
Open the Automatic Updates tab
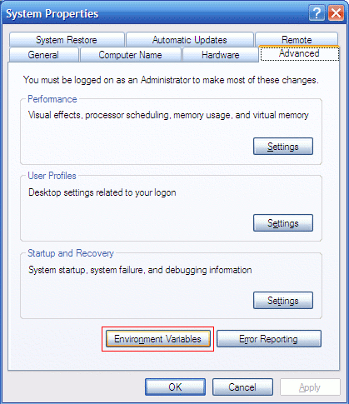[x=190, y=40]
